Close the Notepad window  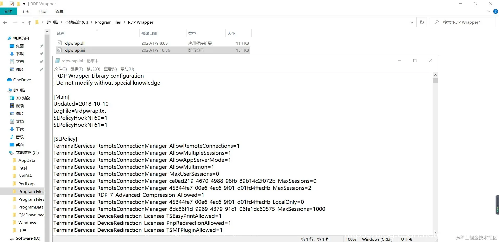430,61
